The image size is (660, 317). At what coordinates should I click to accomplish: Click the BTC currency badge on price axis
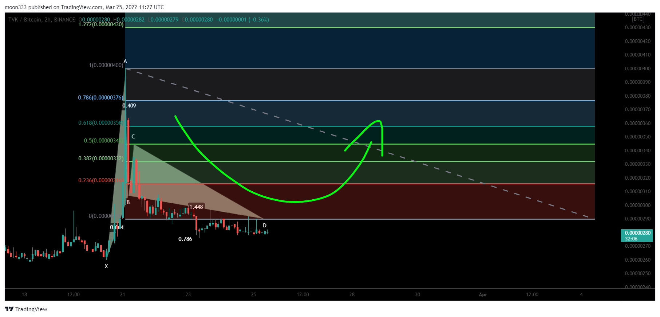tap(638, 19)
